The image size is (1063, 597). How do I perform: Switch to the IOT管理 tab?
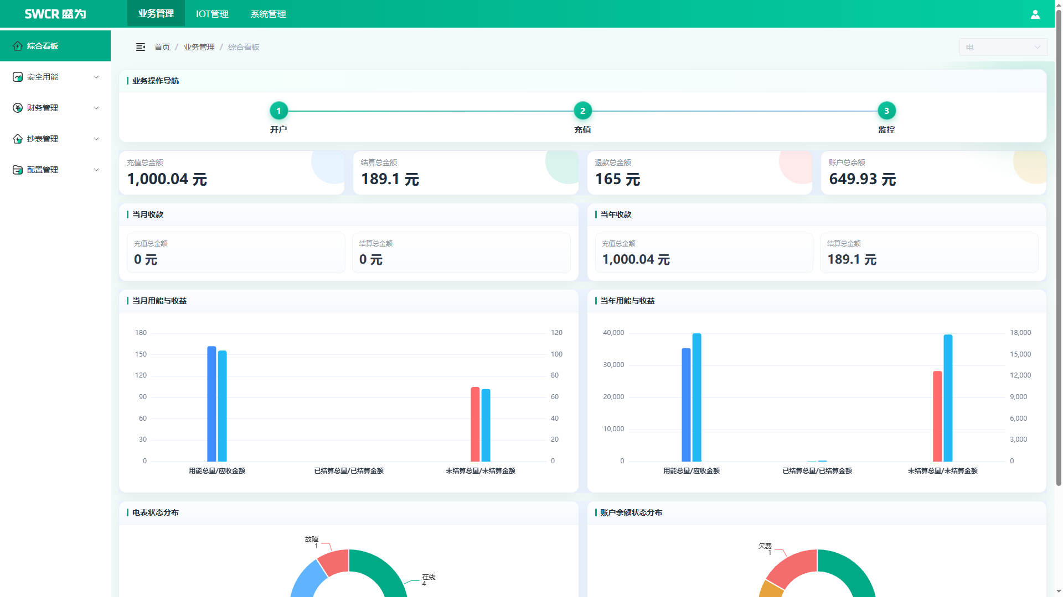[212, 14]
